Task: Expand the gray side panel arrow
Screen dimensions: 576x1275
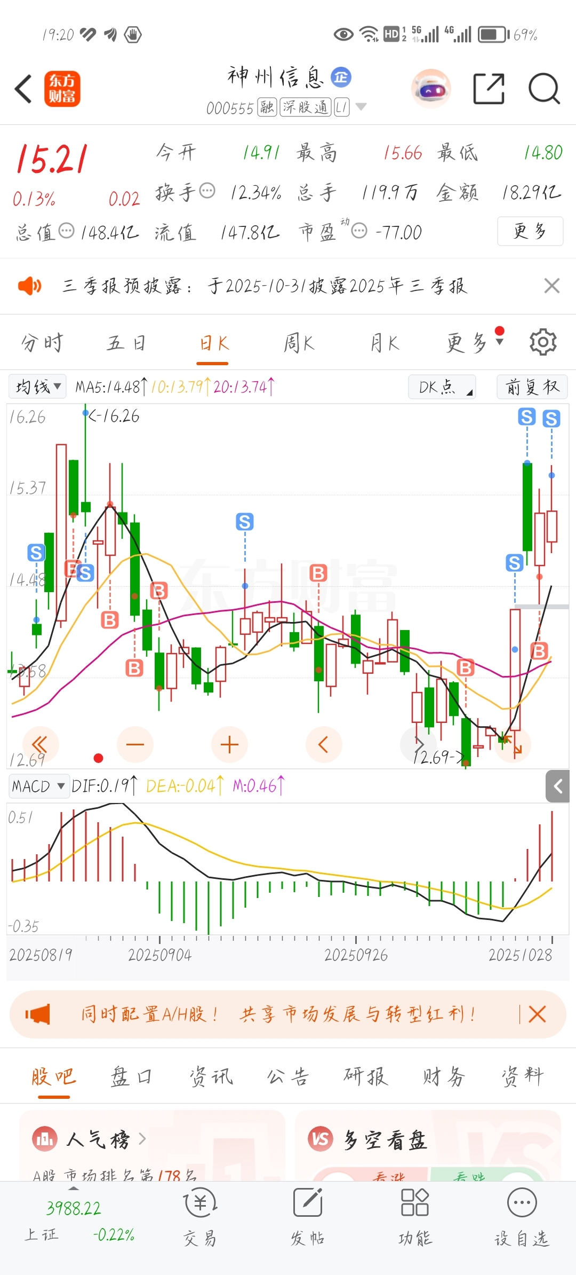Action: click(x=558, y=786)
